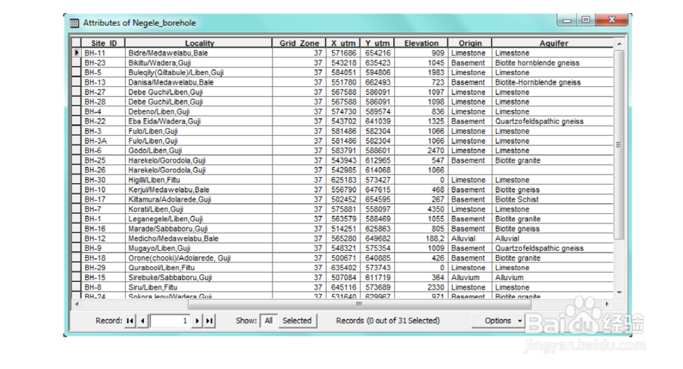Click elevation cell '188,2' for BH-12
This screenshot has width=683, height=369.
[421, 238]
